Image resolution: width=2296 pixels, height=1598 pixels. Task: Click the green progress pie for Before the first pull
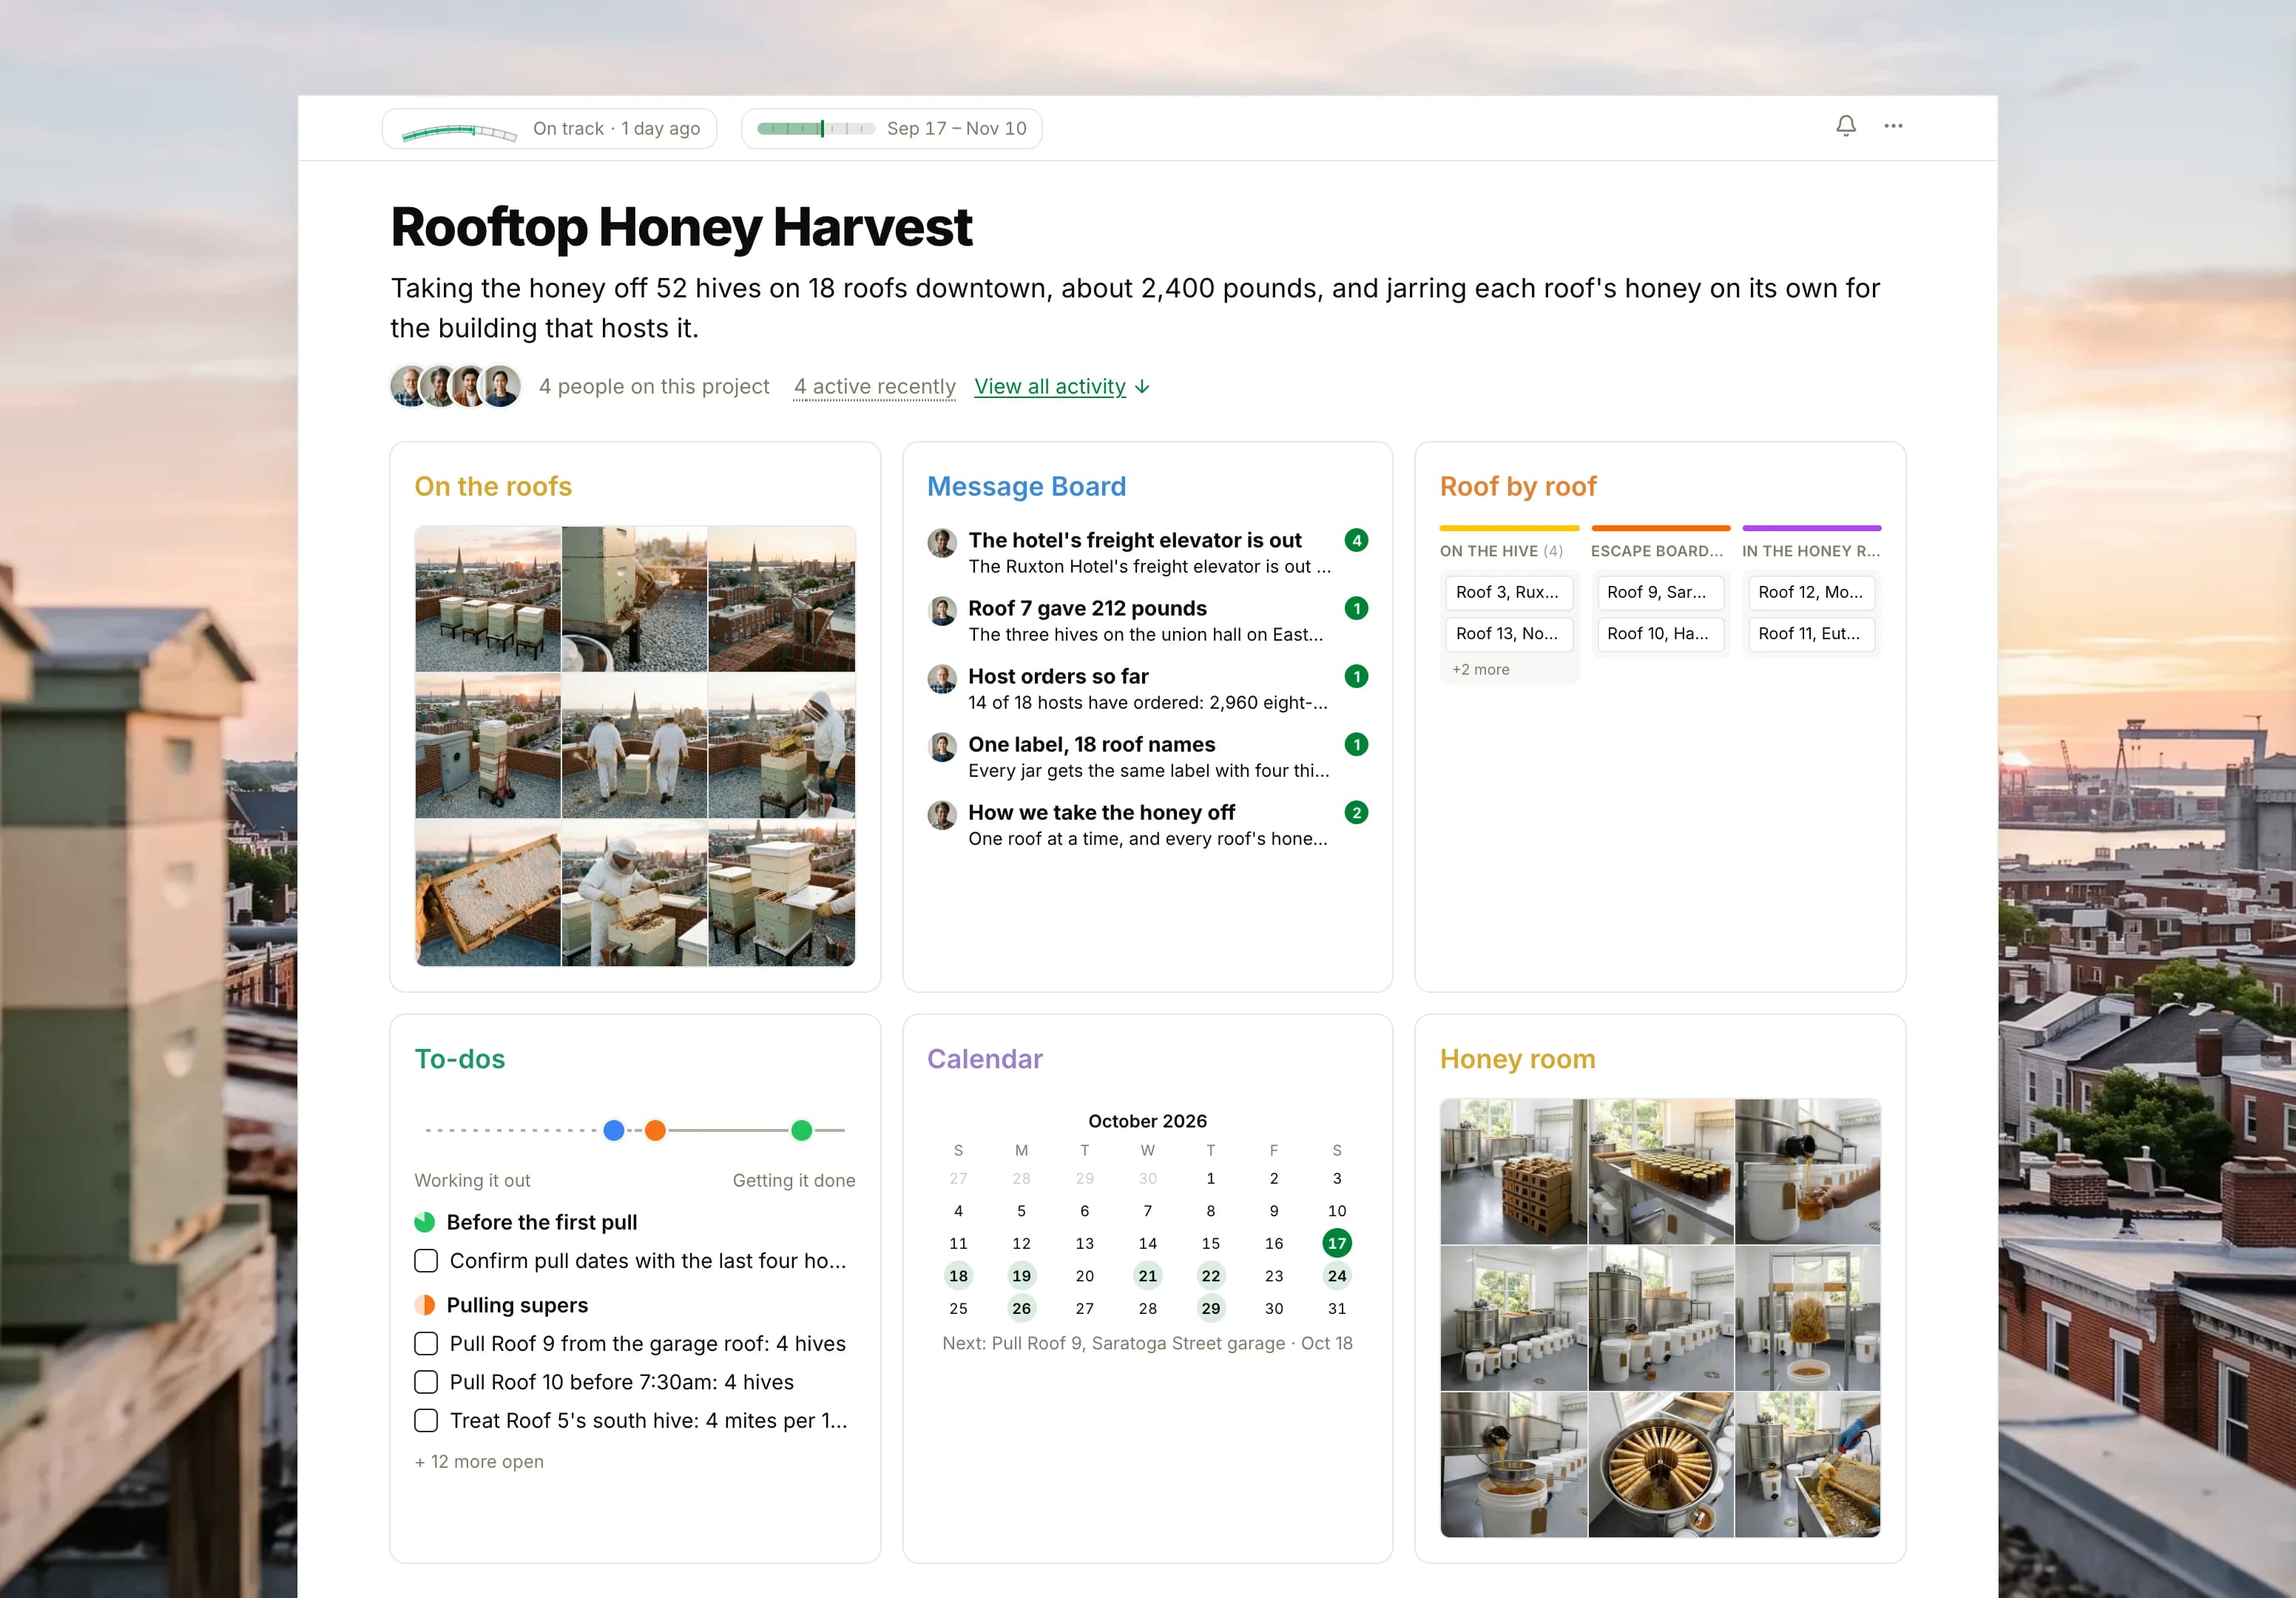424,1222
